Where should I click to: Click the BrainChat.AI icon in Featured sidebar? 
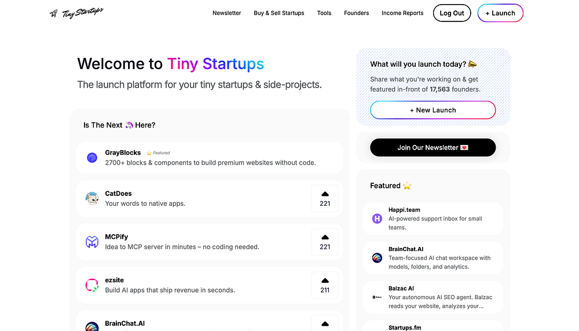click(x=377, y=258)
